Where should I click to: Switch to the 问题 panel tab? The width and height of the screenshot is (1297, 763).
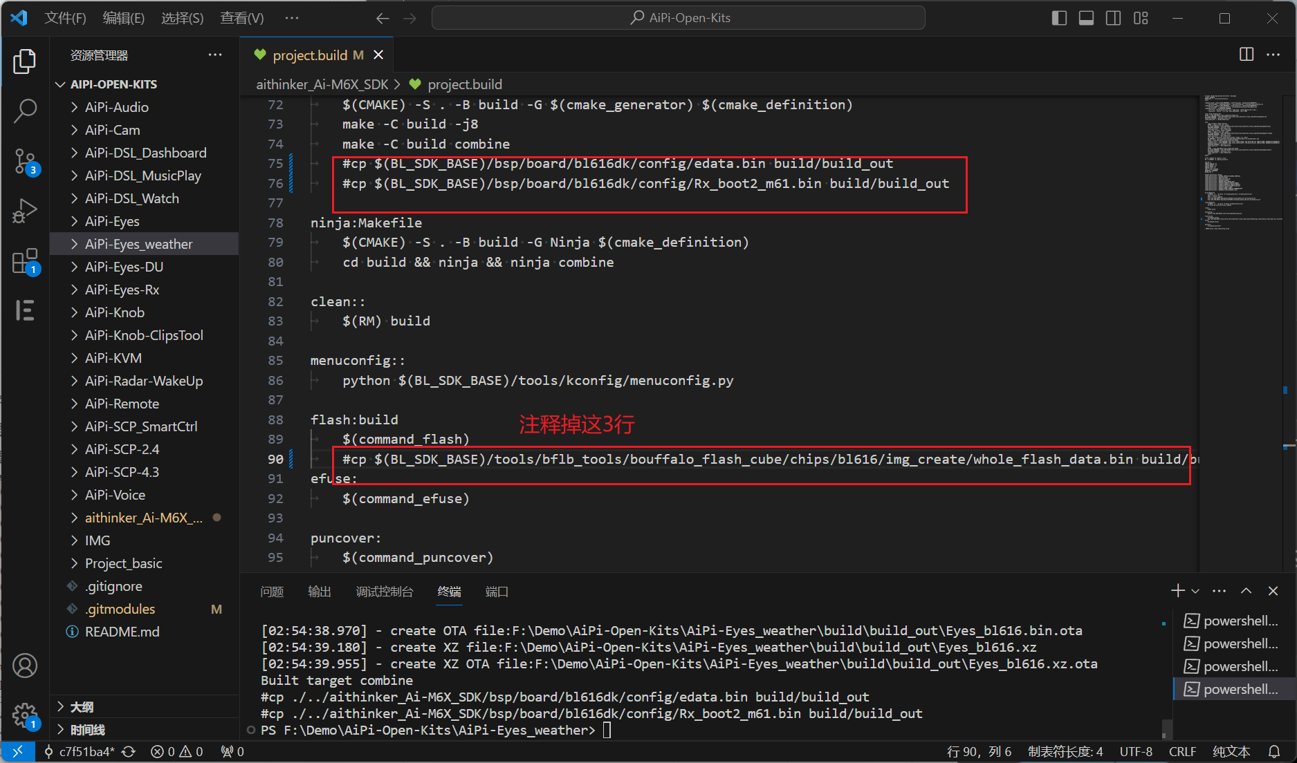[272, 592]
